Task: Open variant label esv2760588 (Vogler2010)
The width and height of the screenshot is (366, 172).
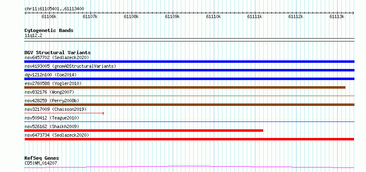Action: point(53,83)
